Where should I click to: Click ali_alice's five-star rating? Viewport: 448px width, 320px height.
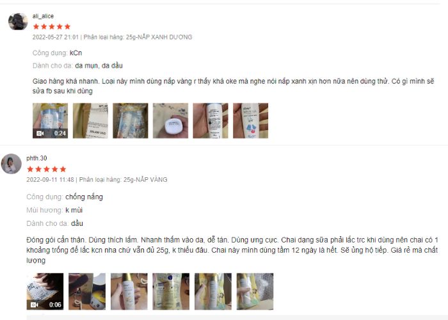[52, 27]
